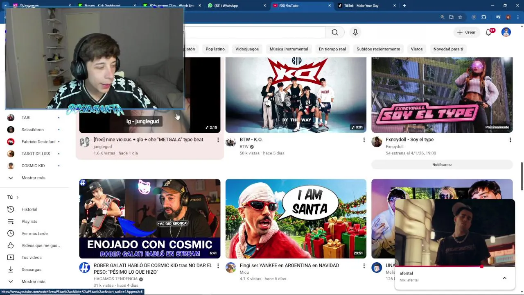Select the En tiempo real filter chip
The width and height of the screenshot is (524, 295).
click(x=332, y=49)
